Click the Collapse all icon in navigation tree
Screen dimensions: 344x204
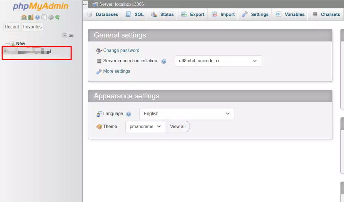pyautogui.click(x=64, y=35)
